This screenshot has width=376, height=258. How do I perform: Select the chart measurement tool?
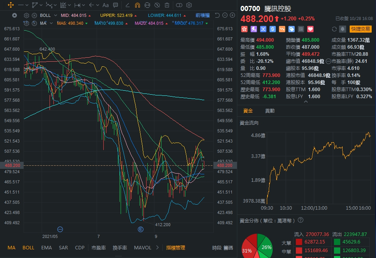[x=63, y=5]
